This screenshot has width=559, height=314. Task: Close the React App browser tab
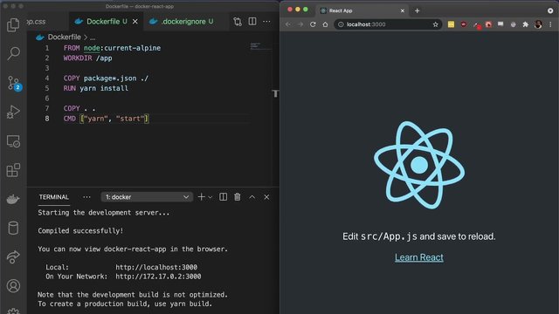tap(402, 10)
